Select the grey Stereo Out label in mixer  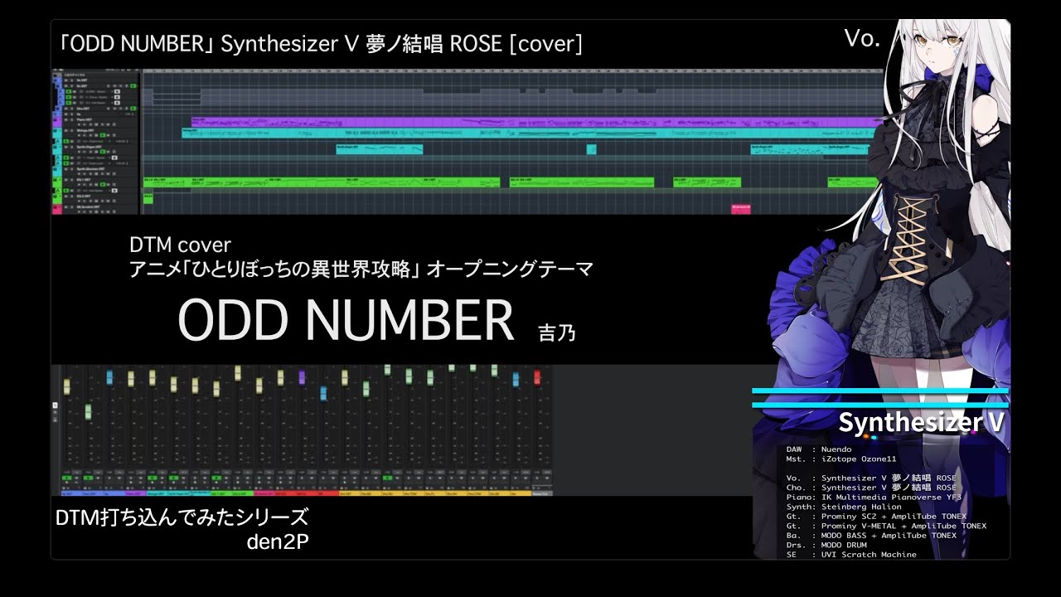coord(540,493)
